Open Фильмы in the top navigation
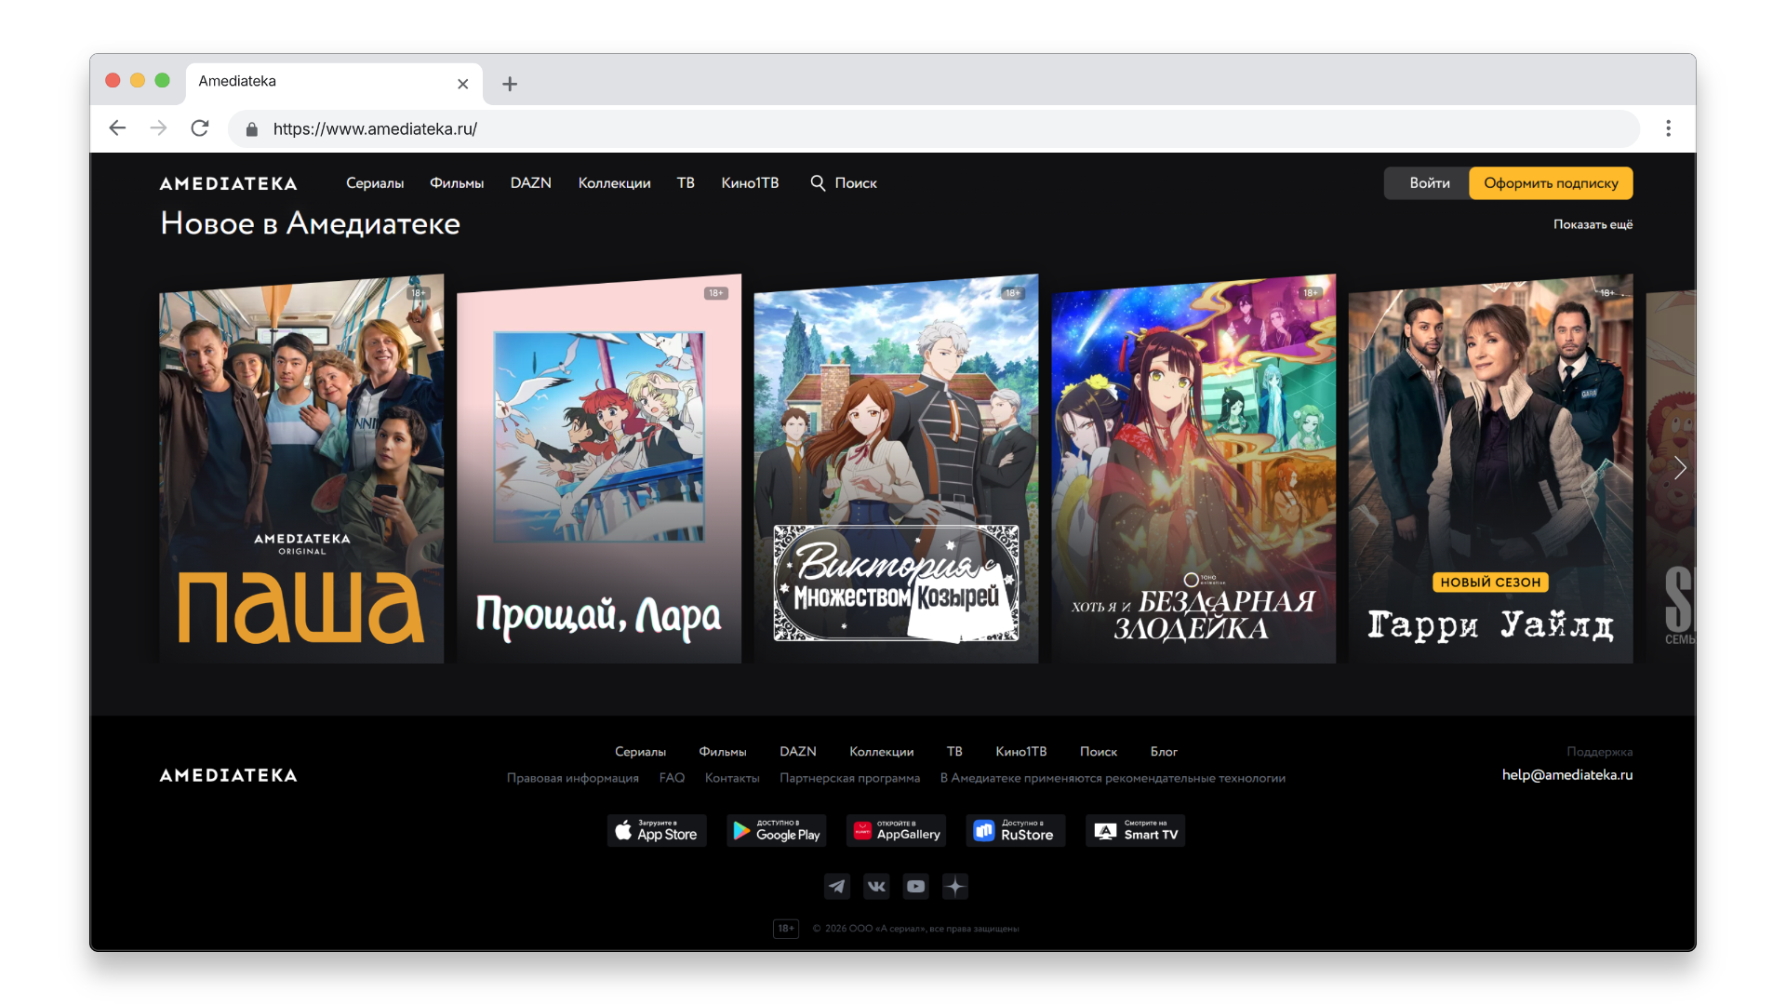This screenshot has width=1786, height=1005. point(457,183)
